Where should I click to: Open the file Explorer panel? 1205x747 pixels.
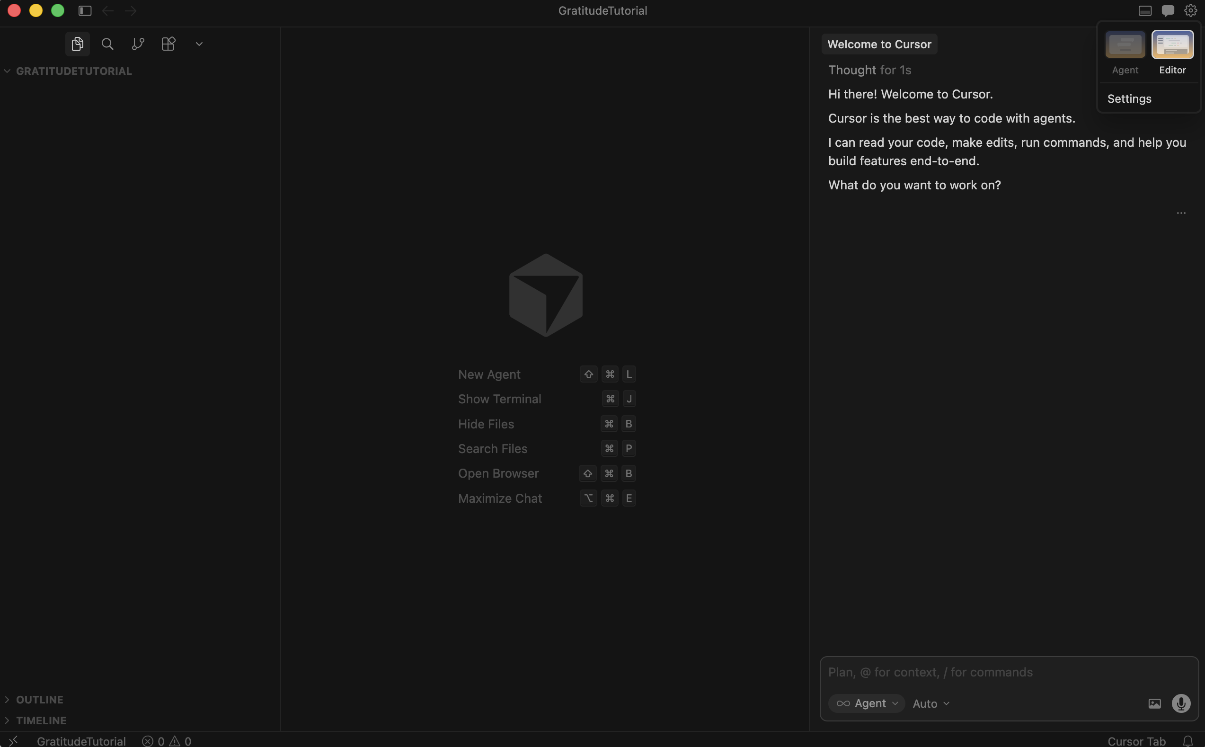tap(77, 44)
